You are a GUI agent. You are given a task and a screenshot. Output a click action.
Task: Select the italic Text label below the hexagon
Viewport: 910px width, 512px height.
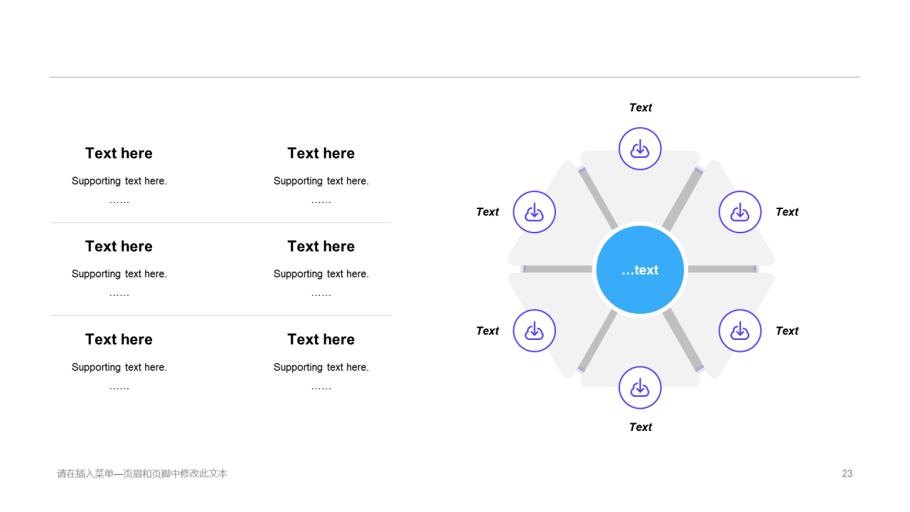640,427
